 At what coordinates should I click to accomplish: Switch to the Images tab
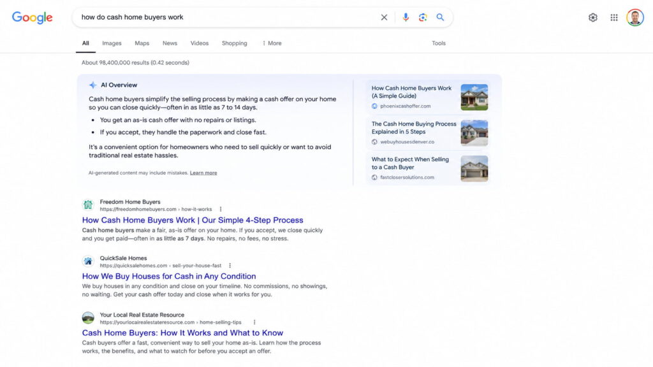click(112, 43)
